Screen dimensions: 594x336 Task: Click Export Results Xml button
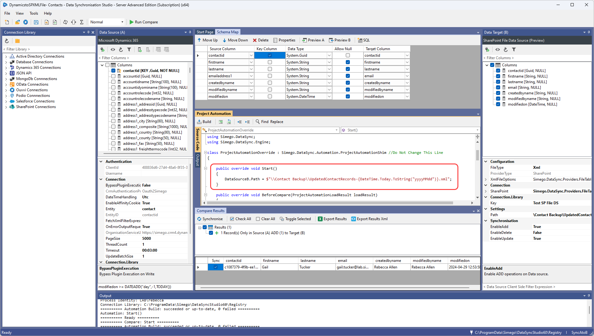click(x=369, y=219)
